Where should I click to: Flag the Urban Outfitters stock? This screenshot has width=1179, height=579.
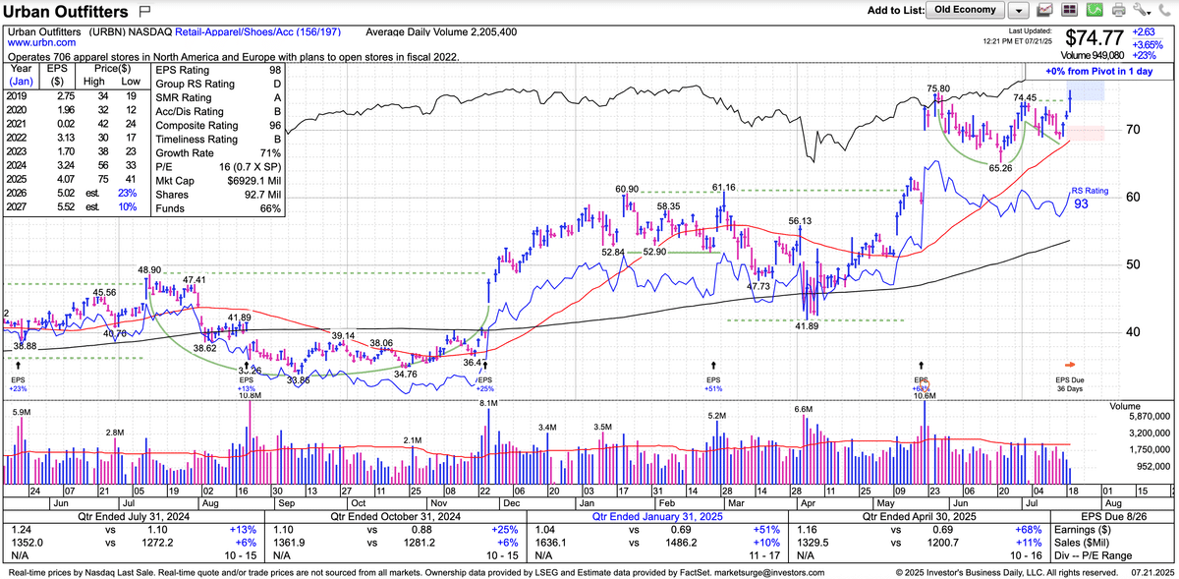tap(145, 12)
